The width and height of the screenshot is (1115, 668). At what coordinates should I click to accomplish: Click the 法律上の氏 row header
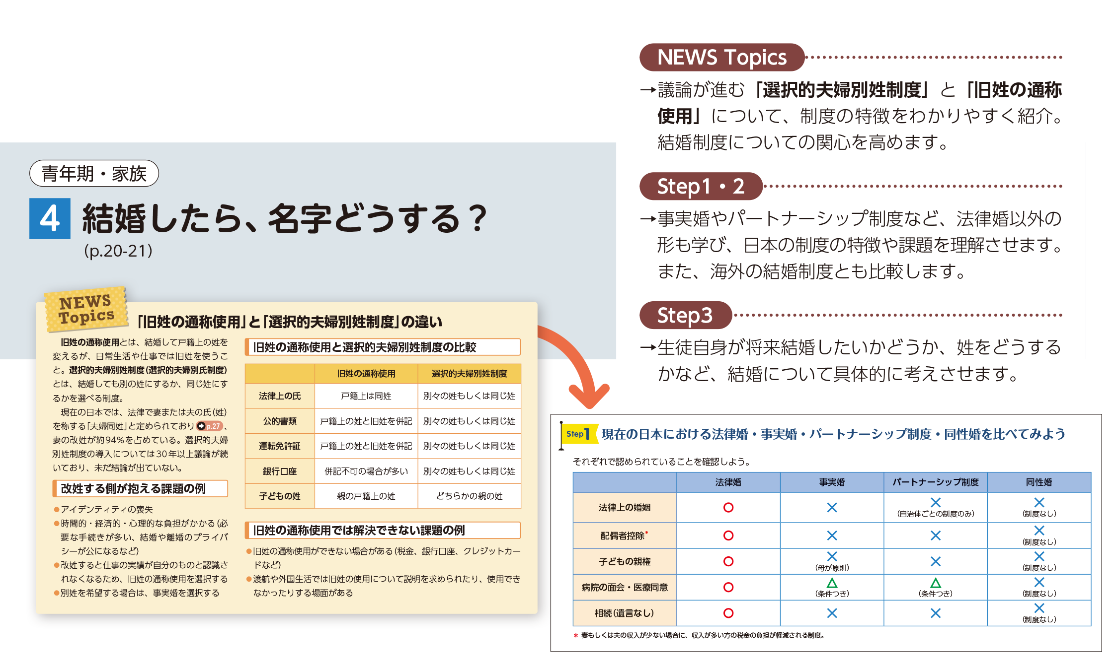coord(280,396)
